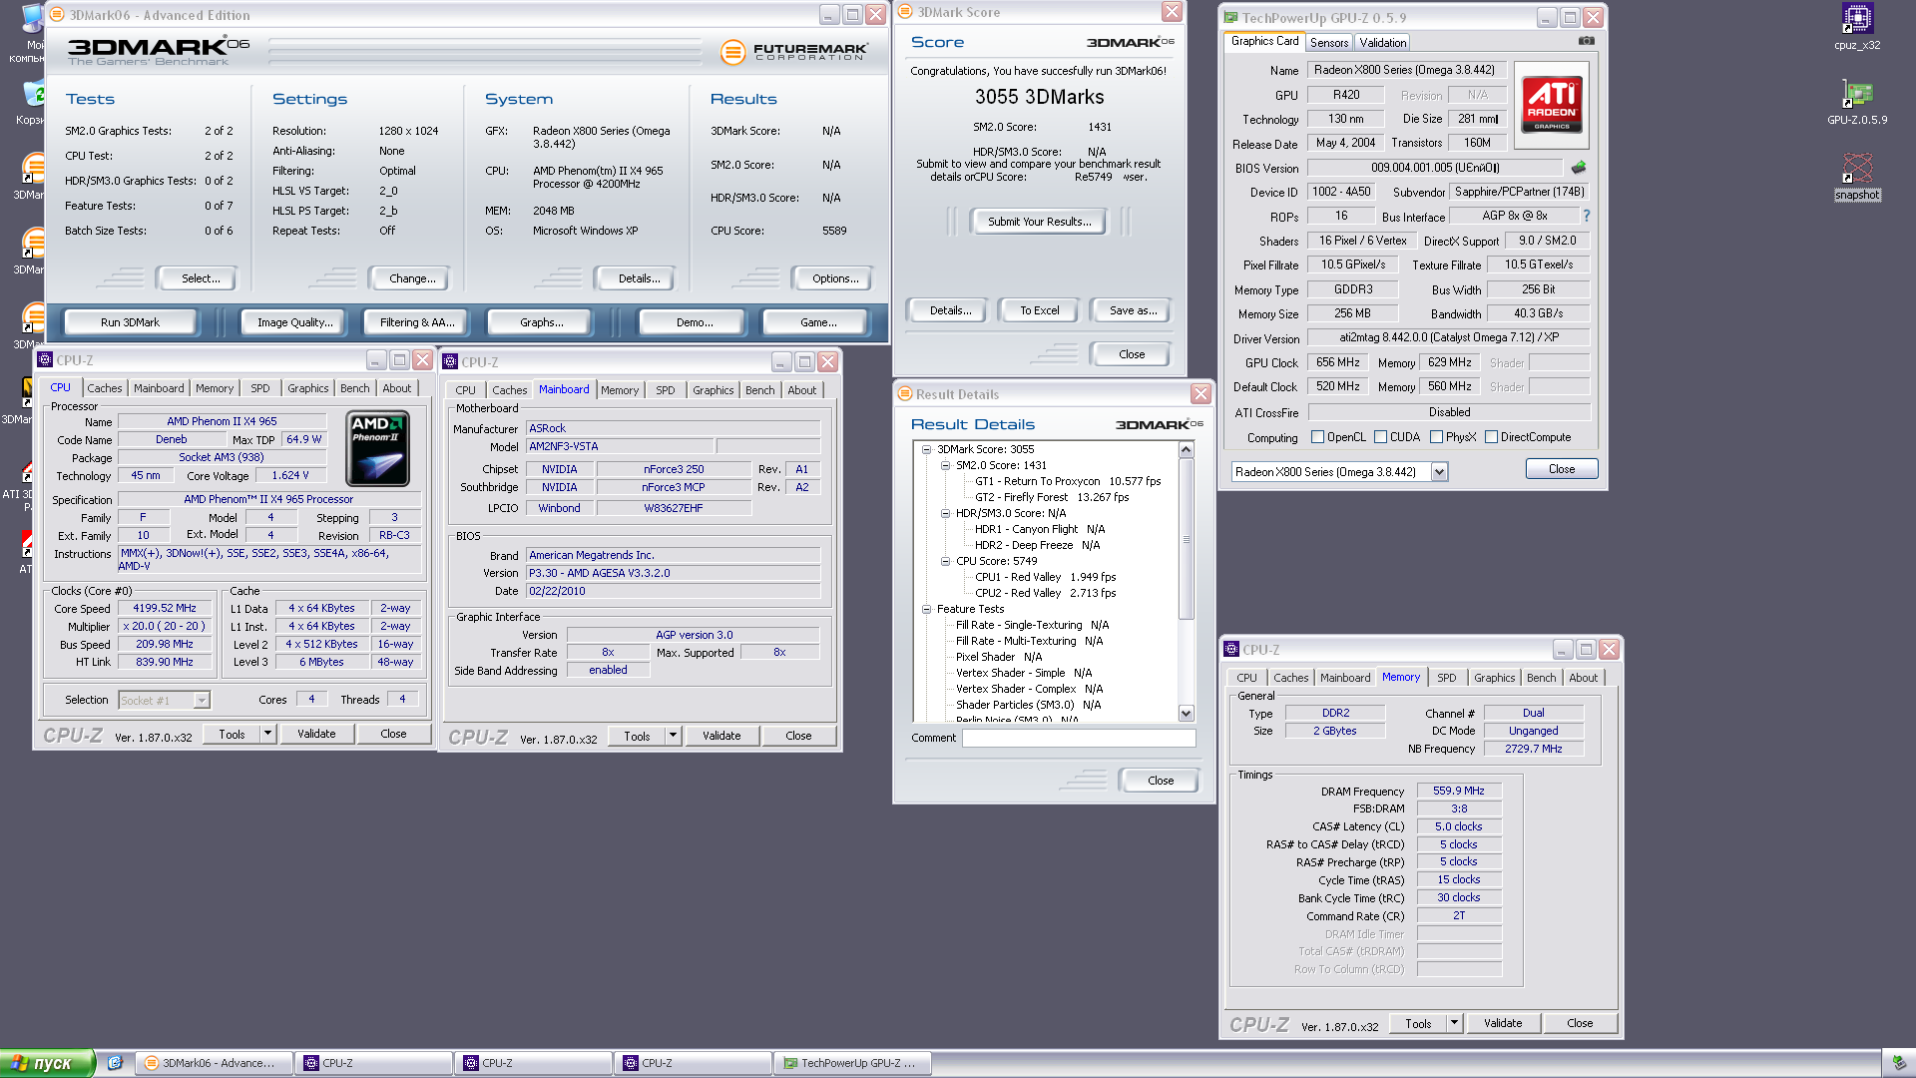Click the ATI Radeon logo in GPU-Z
Viewport: 1916px width, 1078px height.
coord(1552,105)
